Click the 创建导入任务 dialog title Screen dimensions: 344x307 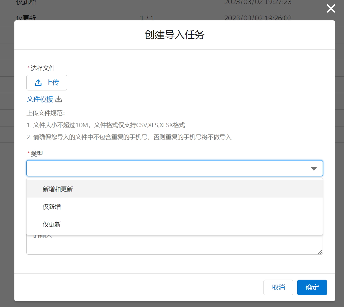point(174,35)
